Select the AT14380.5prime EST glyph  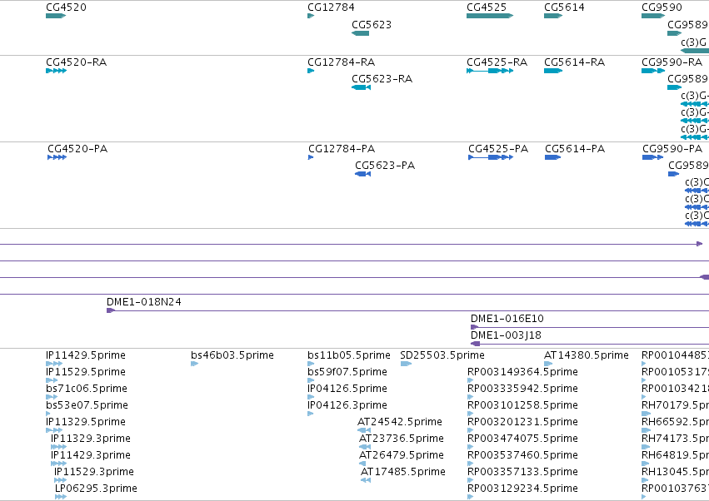[x=548, y=364]
